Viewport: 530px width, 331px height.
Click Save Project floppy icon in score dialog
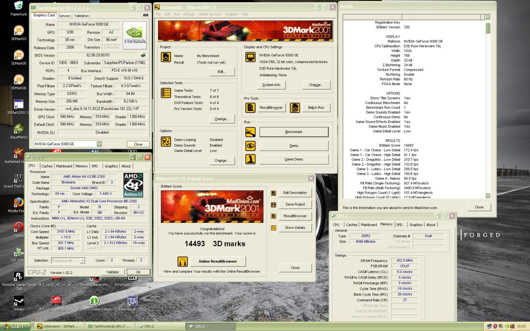point(273,205)
